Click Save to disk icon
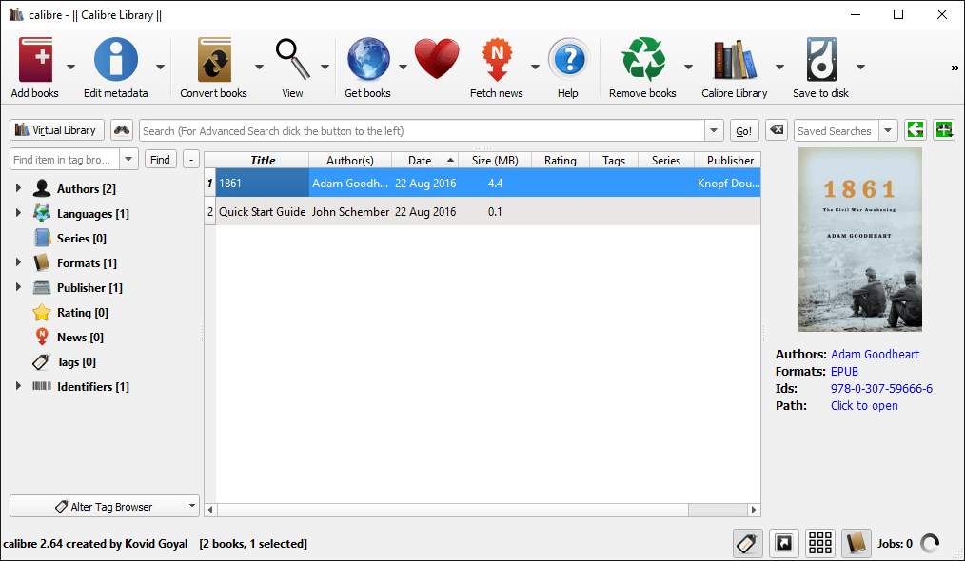Image resolution: width=965 pixels, height=561 pixels. coord(820,60)
